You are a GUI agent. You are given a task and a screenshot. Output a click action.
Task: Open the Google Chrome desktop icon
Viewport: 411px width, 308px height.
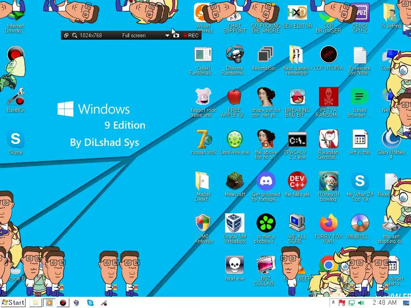click(328, 265)
